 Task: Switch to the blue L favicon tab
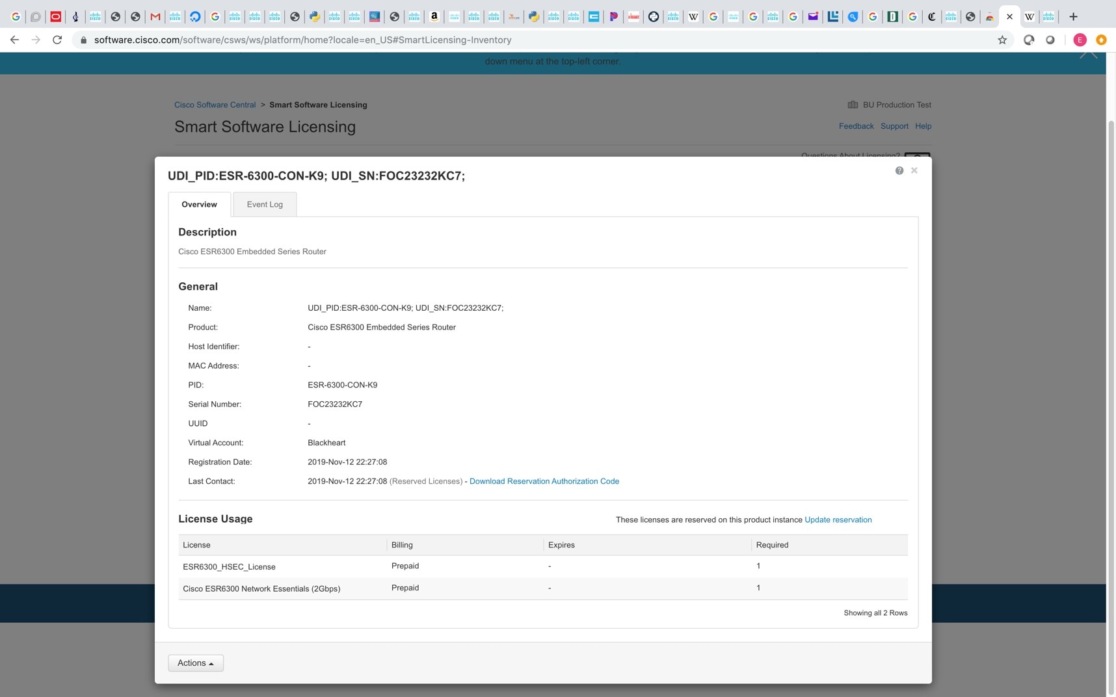832,17
